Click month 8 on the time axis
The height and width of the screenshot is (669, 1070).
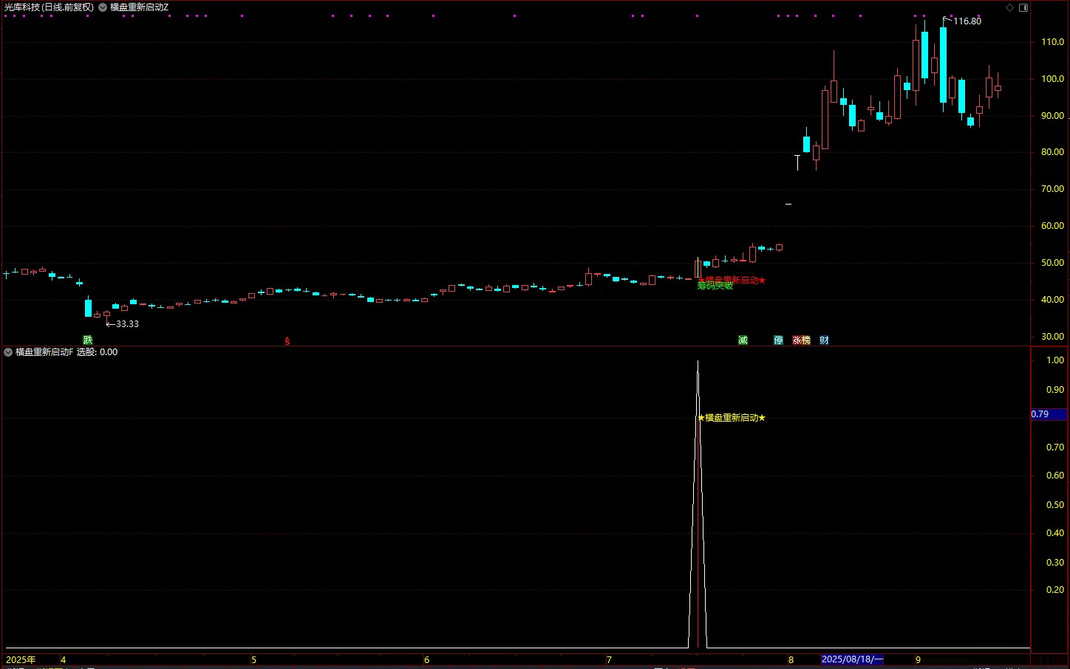(791, 659)
